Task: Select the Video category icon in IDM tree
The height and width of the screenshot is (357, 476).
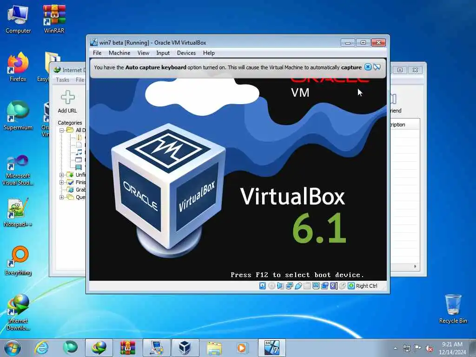Action: 79,167
